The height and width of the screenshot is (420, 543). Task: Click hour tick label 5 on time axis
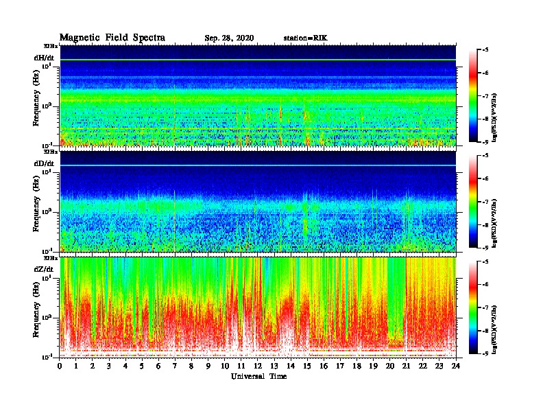click(x=142, y=366)
